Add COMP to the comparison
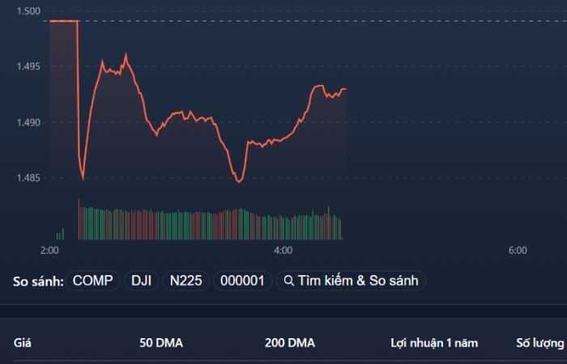Viewport: 567px width, 364px height. click(92, 281)
